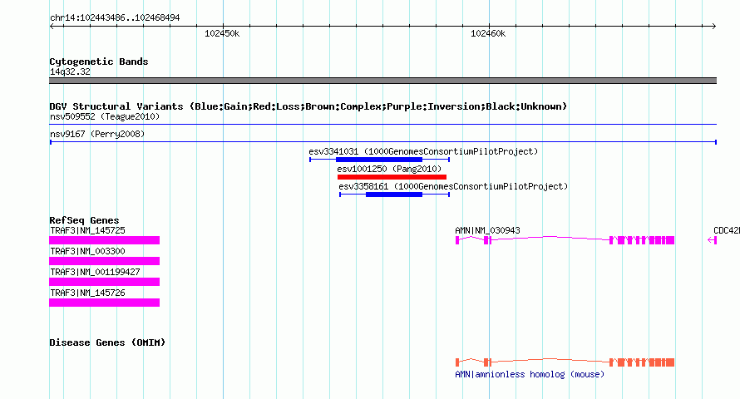Open TRAF3|NM_003300 gene label
The width and height of the screenshot is (740, 399).
tap(88, 251)
